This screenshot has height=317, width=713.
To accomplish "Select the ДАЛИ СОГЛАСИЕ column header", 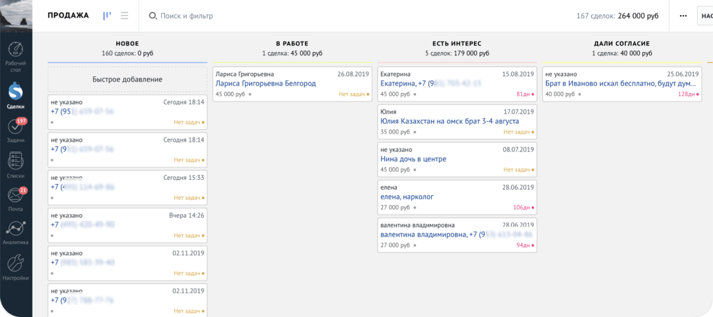I will click(x=621, y=43).
